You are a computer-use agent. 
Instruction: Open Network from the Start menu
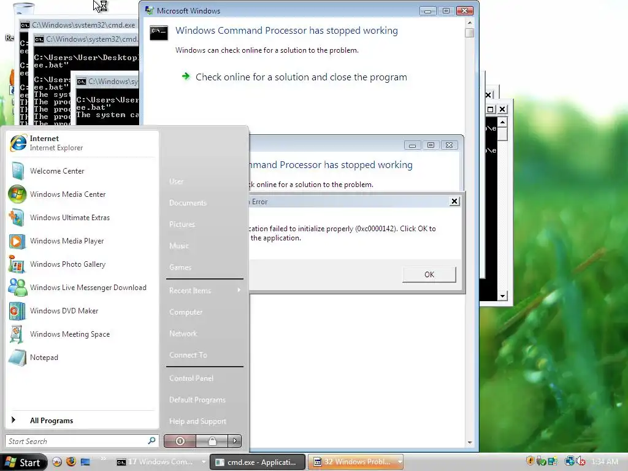tap(183, 333)
